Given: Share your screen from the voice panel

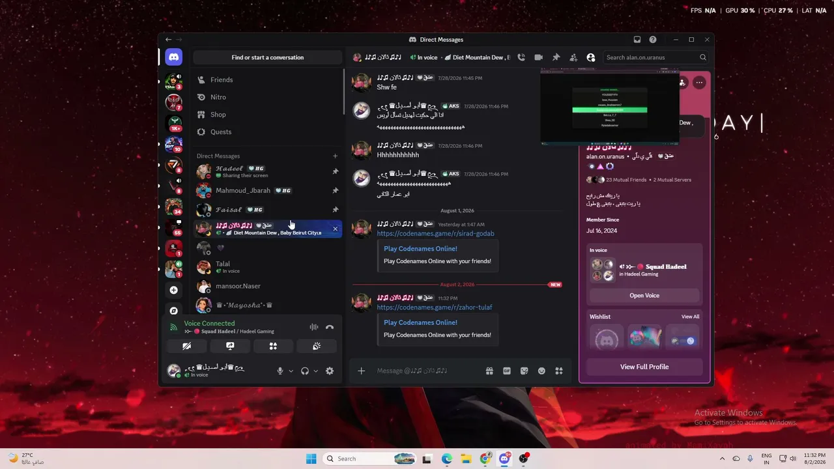Looking at the screenshot, I should [x=230, y=346].
